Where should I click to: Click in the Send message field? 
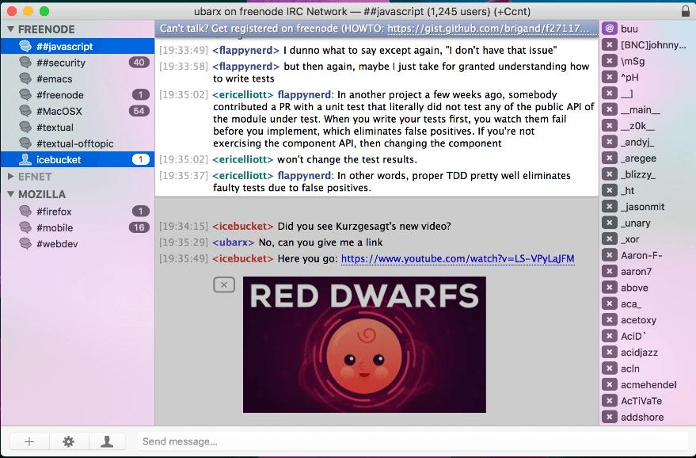click(412, 441)
